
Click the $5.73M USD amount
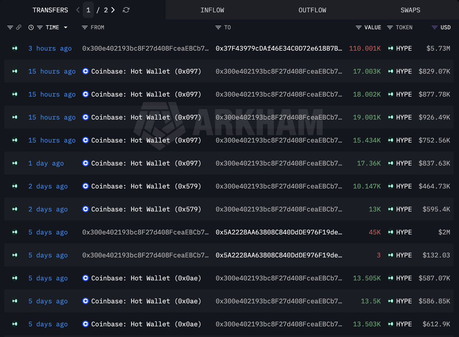coord(438,48)
